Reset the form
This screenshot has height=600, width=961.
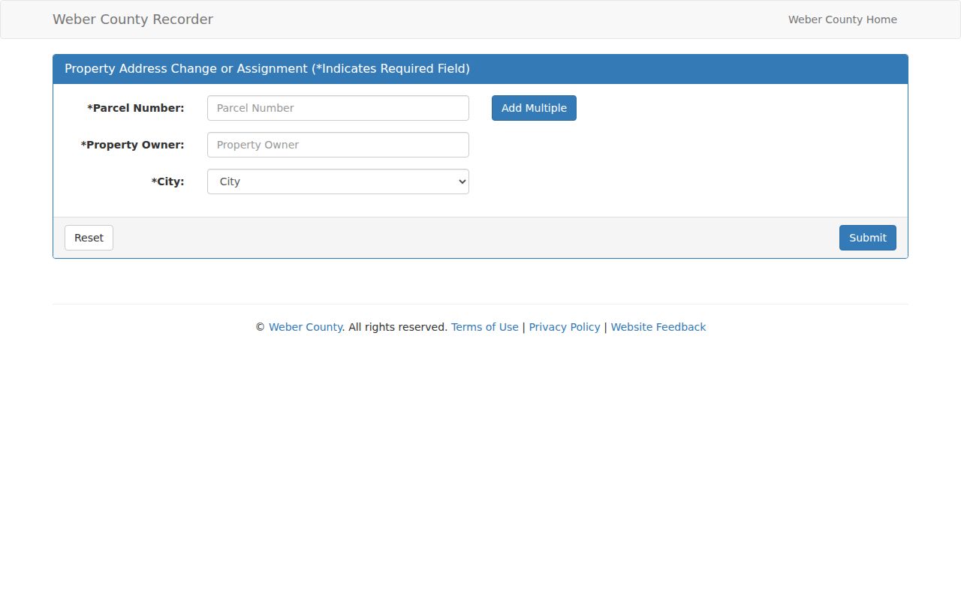89,238
